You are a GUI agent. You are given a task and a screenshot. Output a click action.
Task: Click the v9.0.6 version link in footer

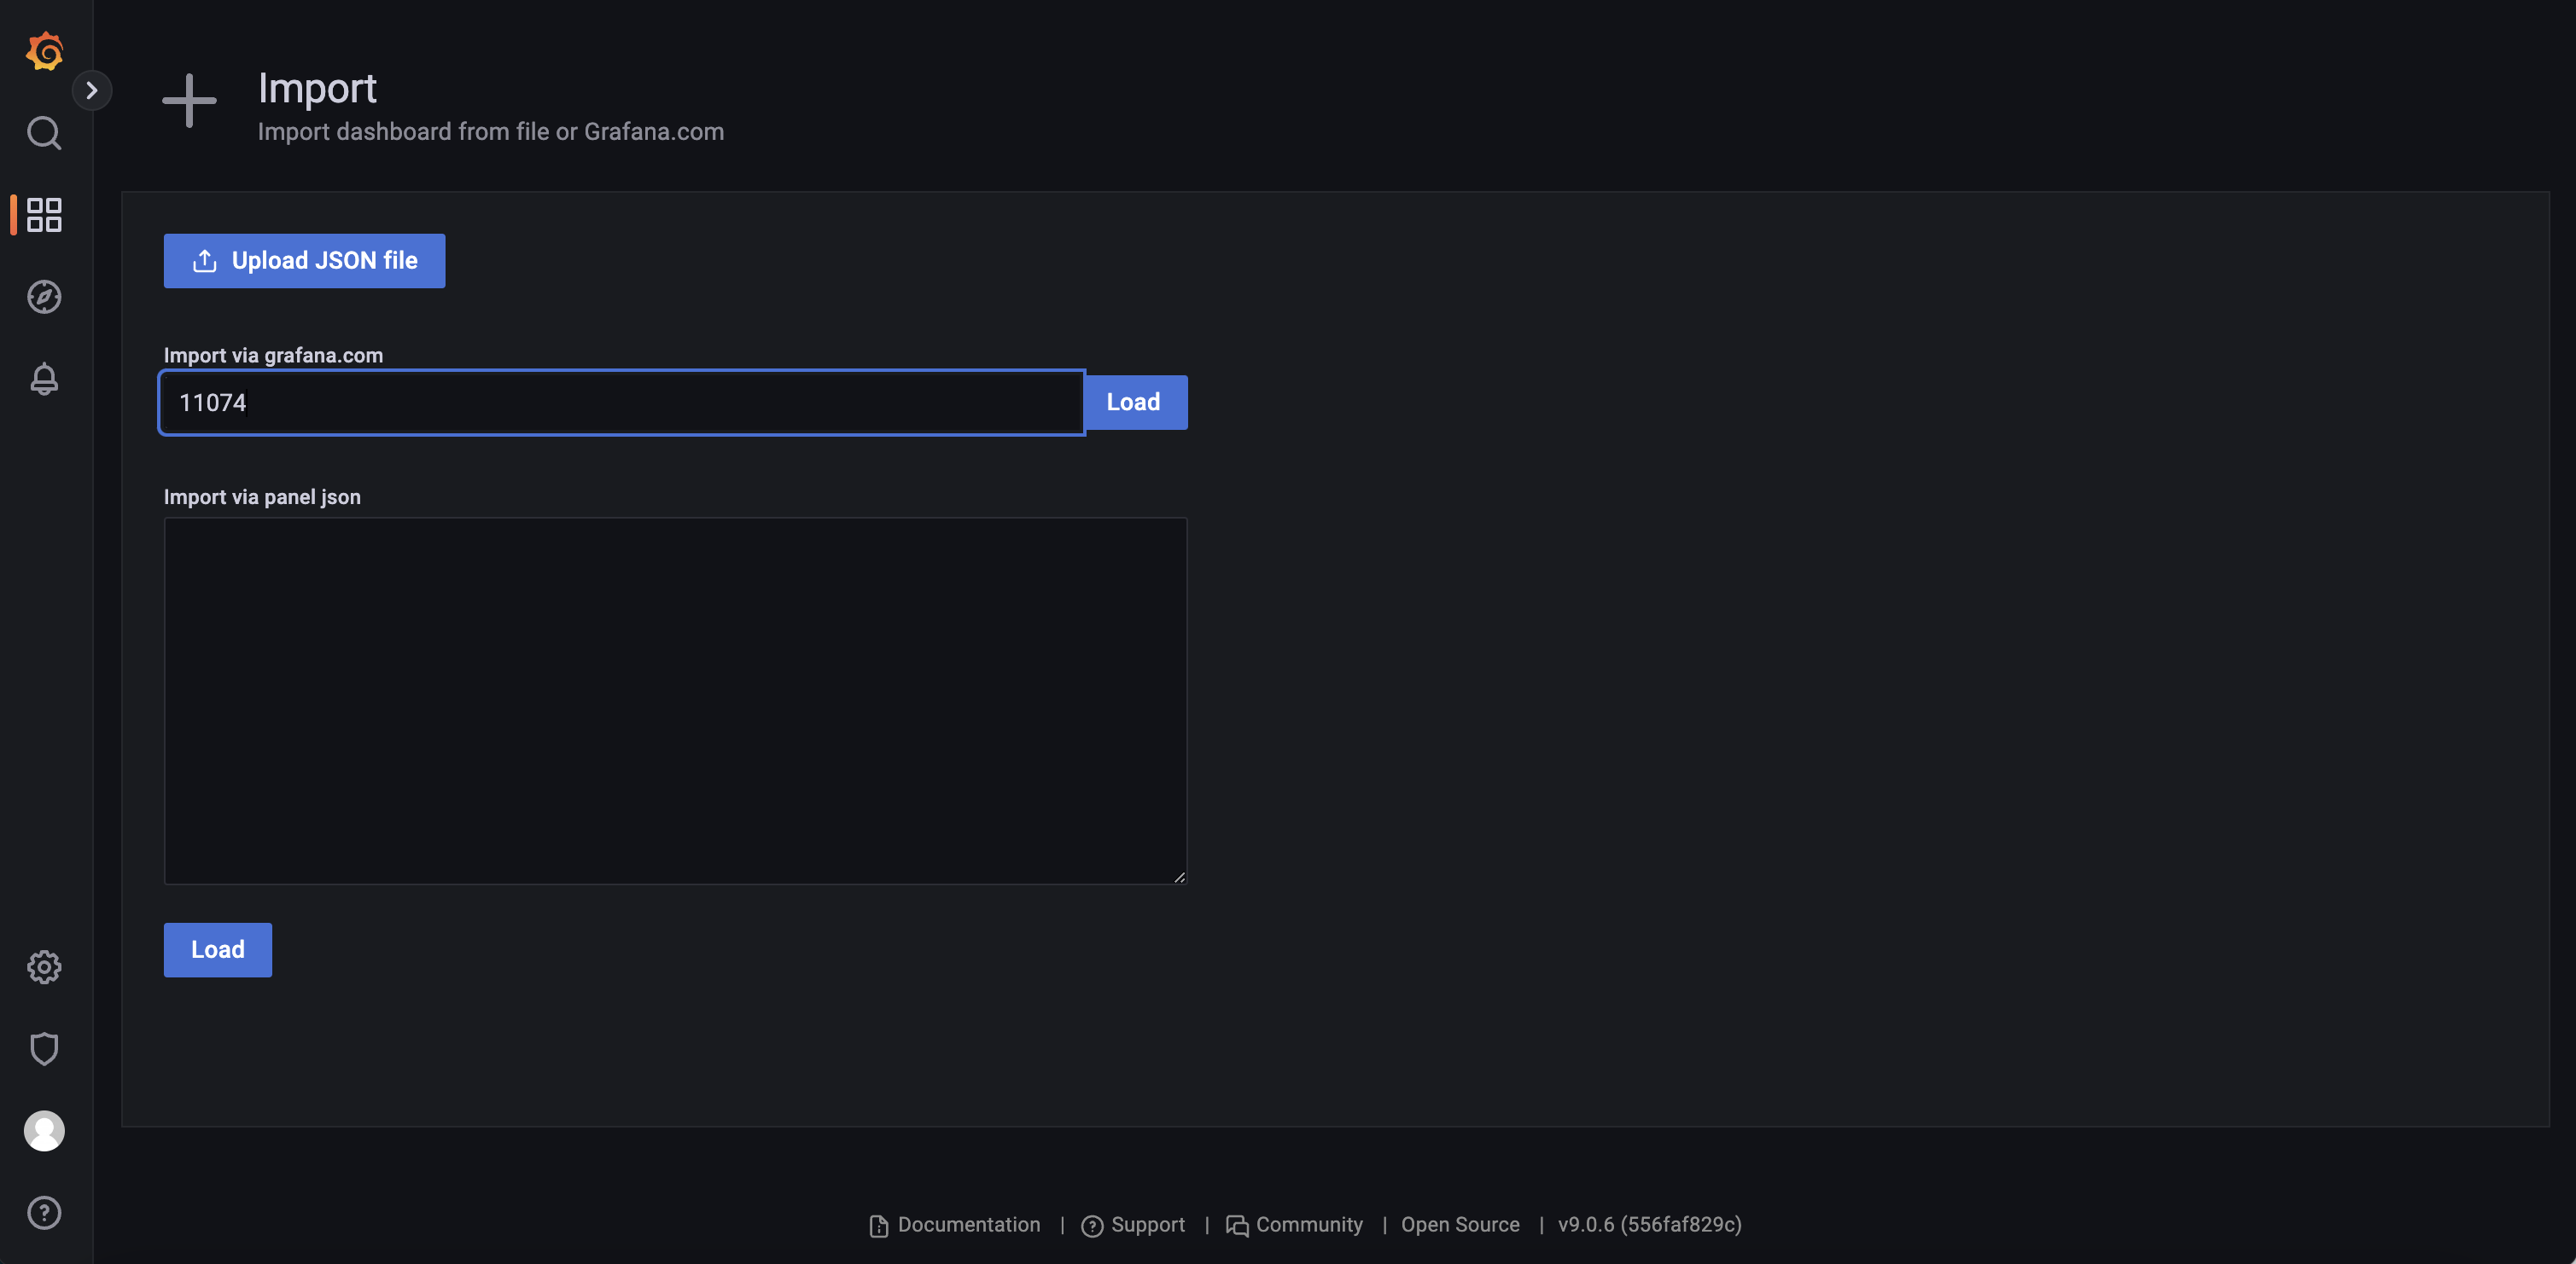click(x=1648, y=1225)
